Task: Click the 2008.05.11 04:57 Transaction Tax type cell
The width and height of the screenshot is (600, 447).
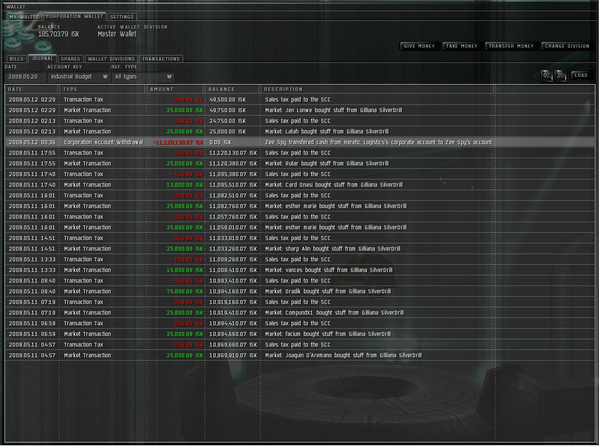Action: tap(83, 345)
